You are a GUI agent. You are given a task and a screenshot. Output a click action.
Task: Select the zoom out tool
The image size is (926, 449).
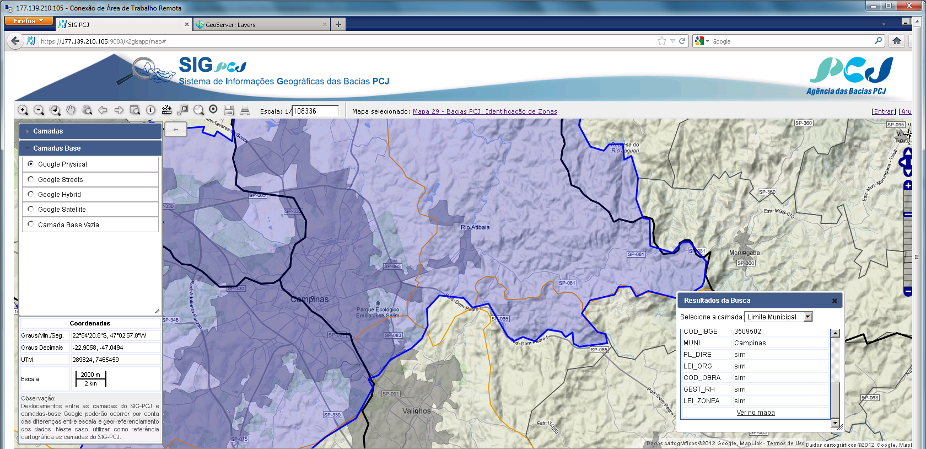tap(39, 110)
